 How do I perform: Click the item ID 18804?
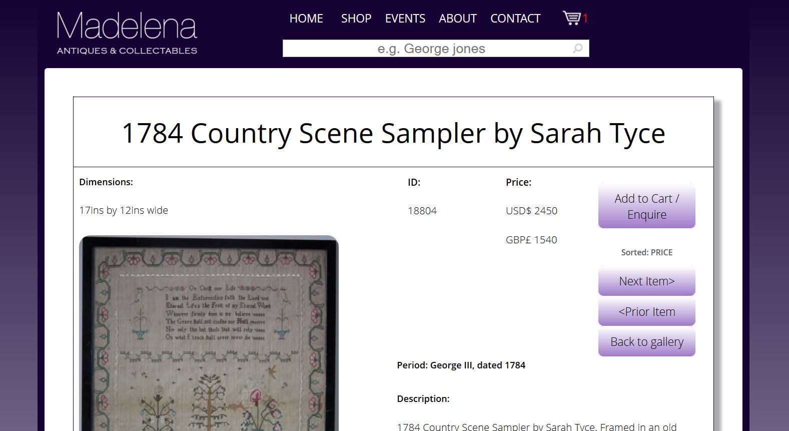click(x=422, y=211)
